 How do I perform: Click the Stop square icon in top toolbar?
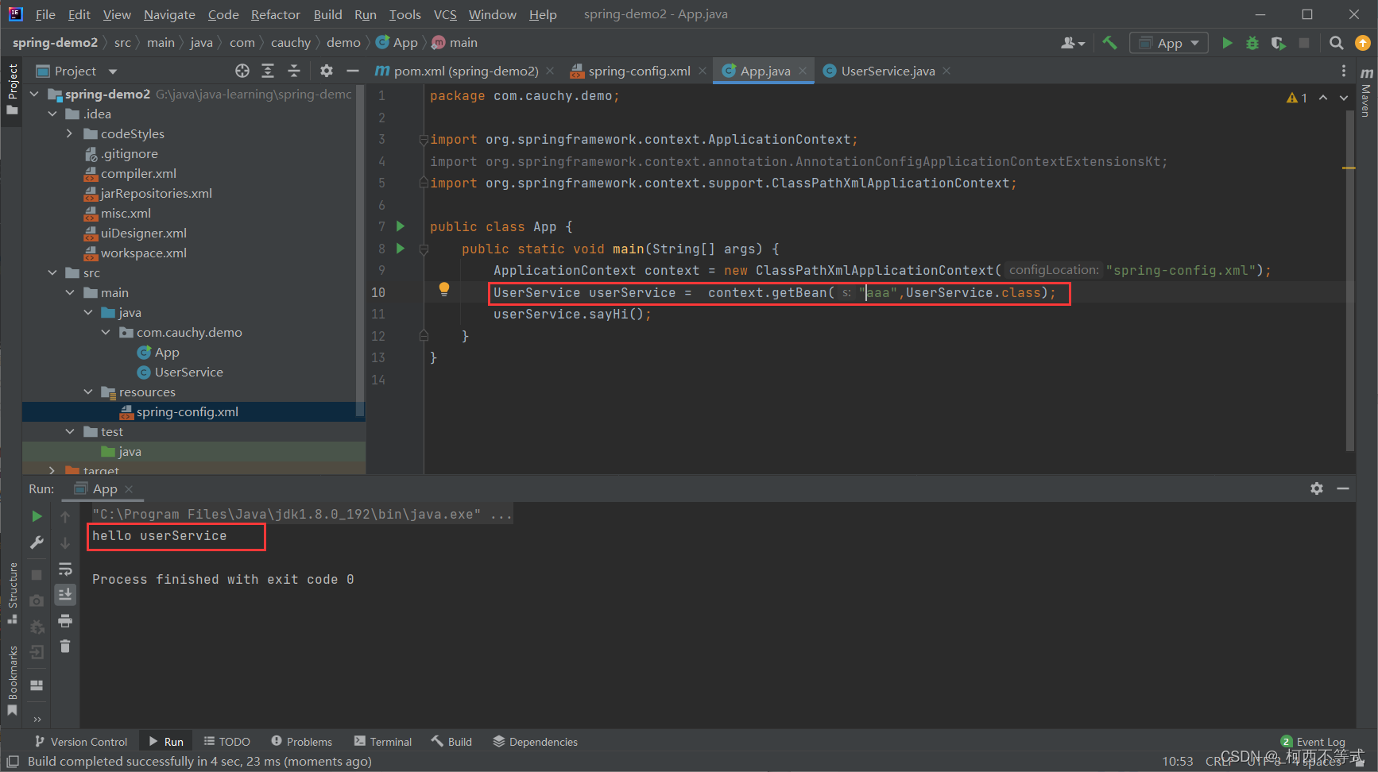coord(1304,43)
